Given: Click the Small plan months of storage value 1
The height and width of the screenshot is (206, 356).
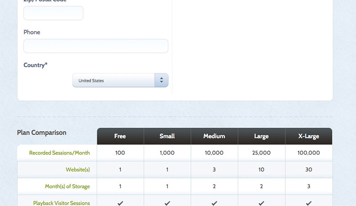Looking at the screenshot, I should (167, 186).
